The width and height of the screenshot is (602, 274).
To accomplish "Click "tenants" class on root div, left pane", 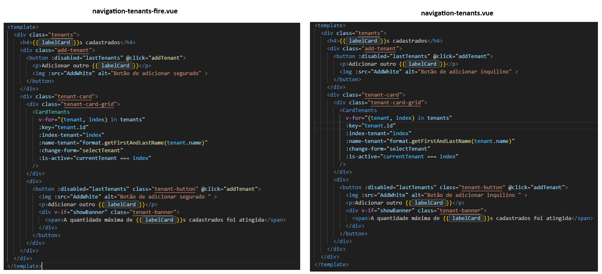I will 62,35.
